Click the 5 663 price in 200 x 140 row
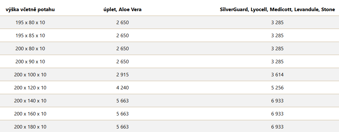The height and width of the screenshot is (132, 339). point(123,101)
